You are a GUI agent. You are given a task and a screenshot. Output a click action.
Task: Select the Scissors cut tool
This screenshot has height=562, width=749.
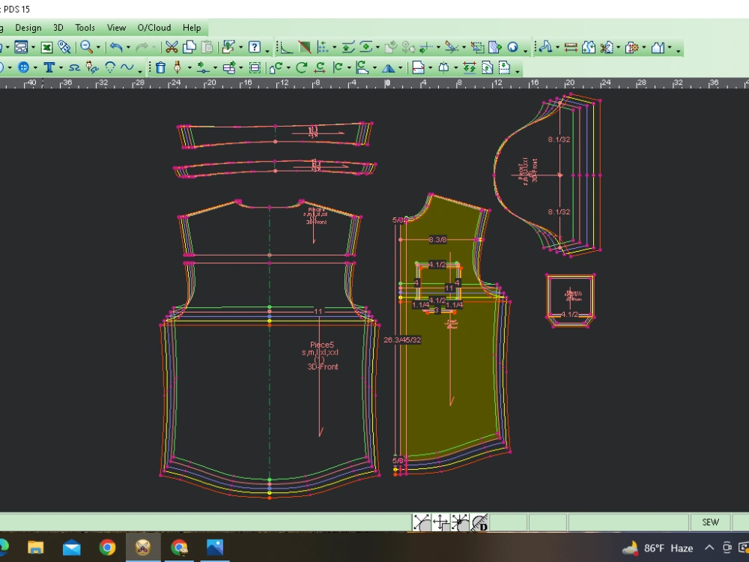point(172,48)
